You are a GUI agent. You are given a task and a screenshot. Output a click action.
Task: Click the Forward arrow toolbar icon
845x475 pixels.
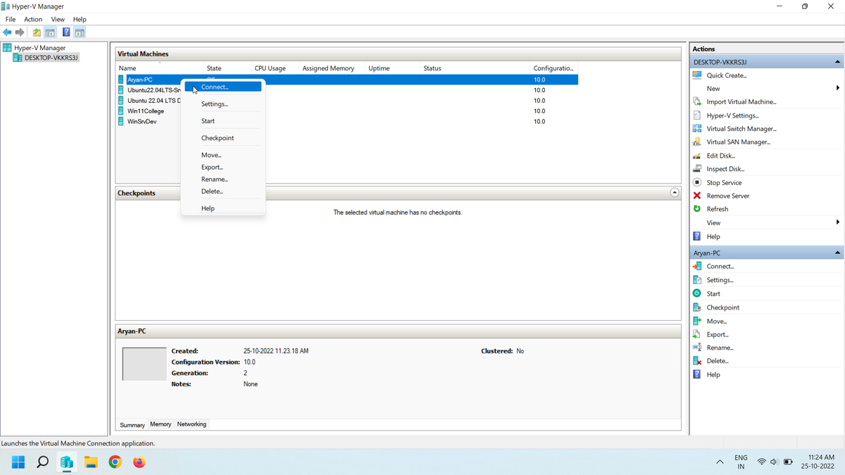(20, 32)
